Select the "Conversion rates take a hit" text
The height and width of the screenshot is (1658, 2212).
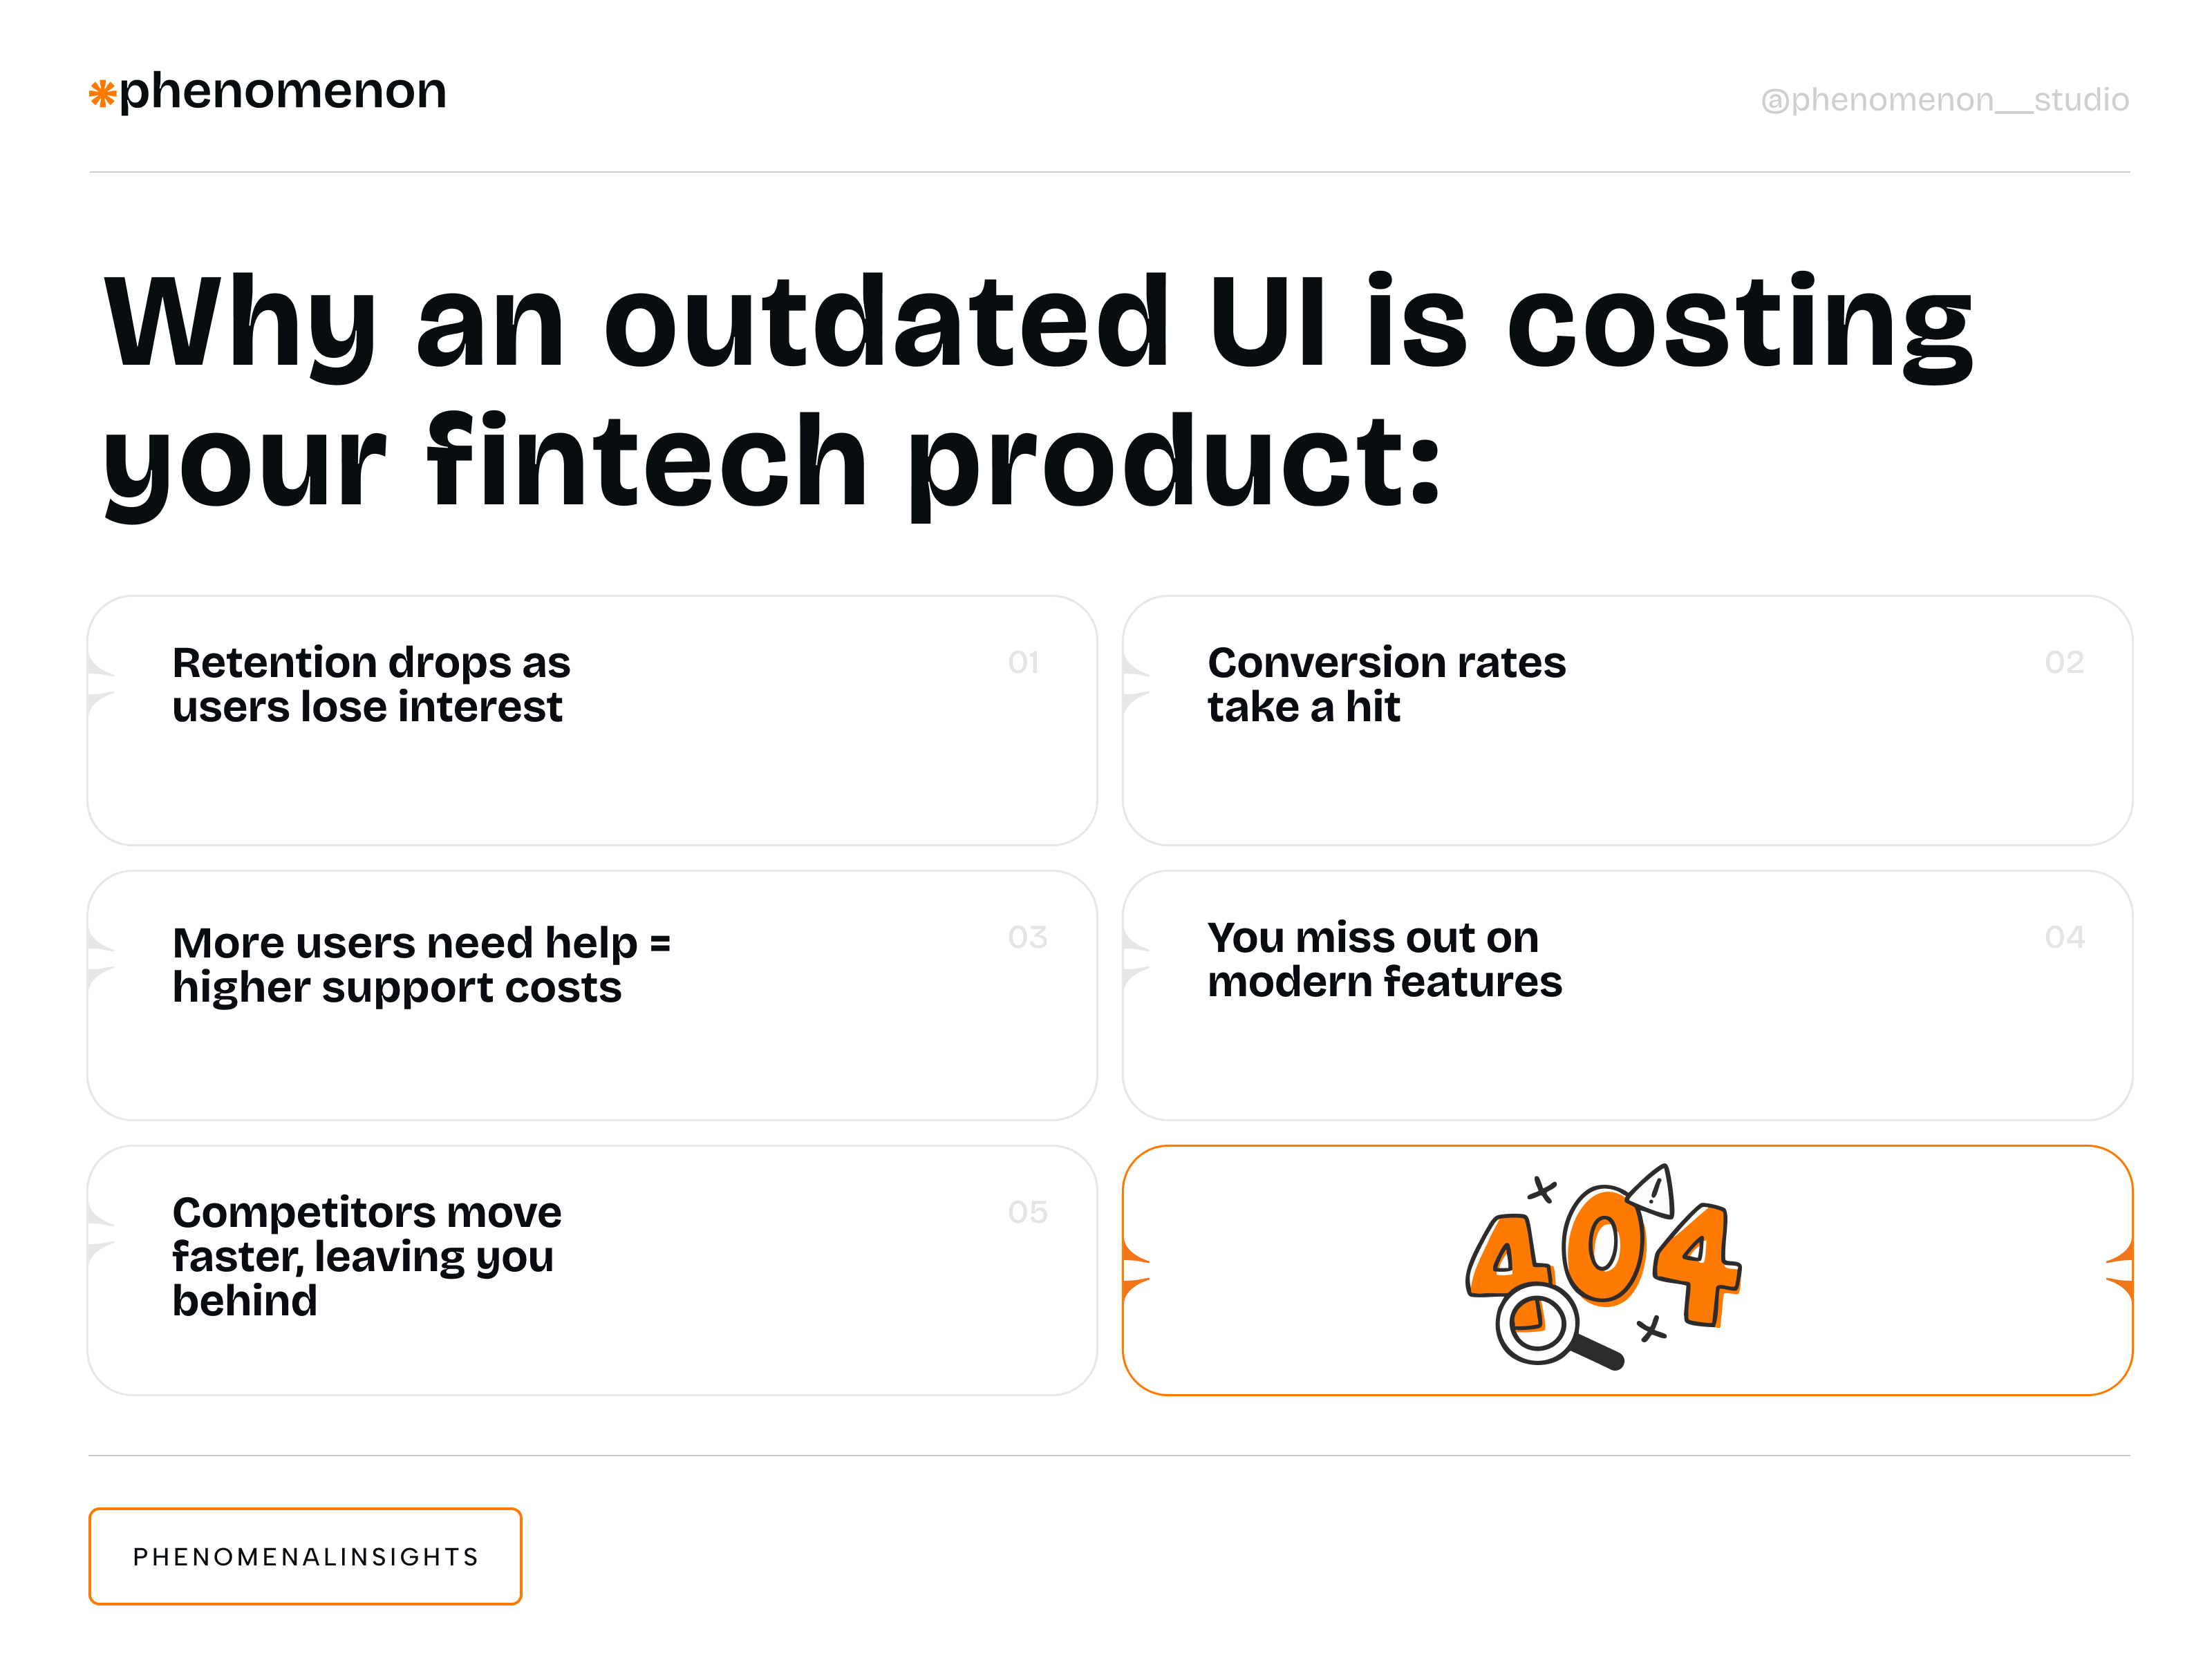click(1386, 685)
